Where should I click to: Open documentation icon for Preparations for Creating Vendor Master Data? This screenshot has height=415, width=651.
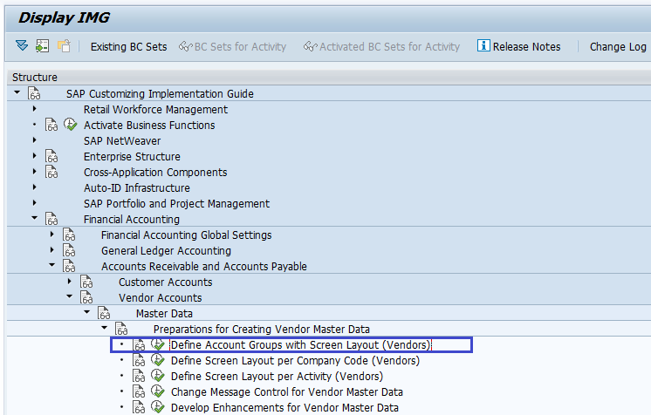coord(121,329)
